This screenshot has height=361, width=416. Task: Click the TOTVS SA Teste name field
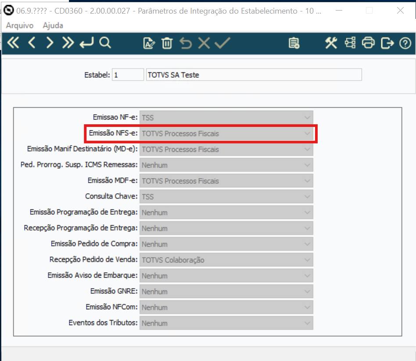254,75
